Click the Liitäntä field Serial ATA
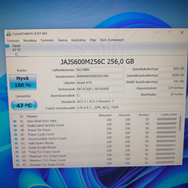This screenshot has height=188, width=188. pos(100,83)
